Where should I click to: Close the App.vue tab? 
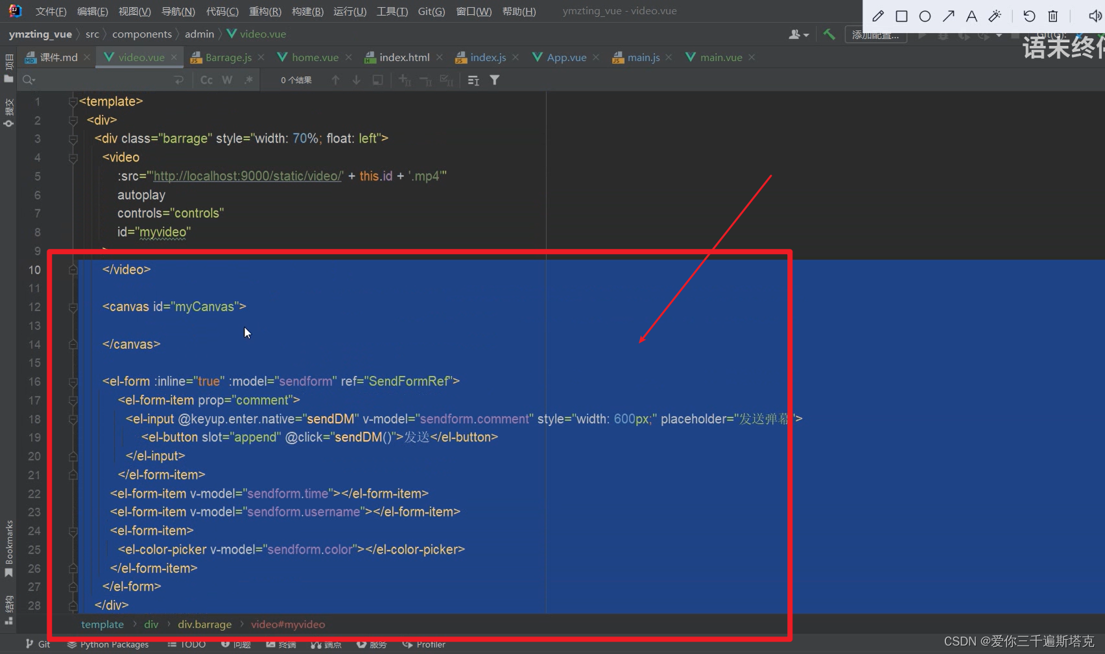[x=596, y=57]
